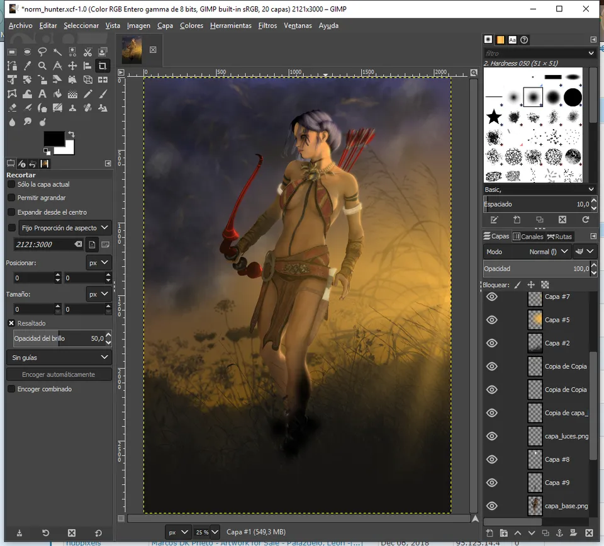Open the Ventanas menu
604x546 pixels.
pos(298,25)
